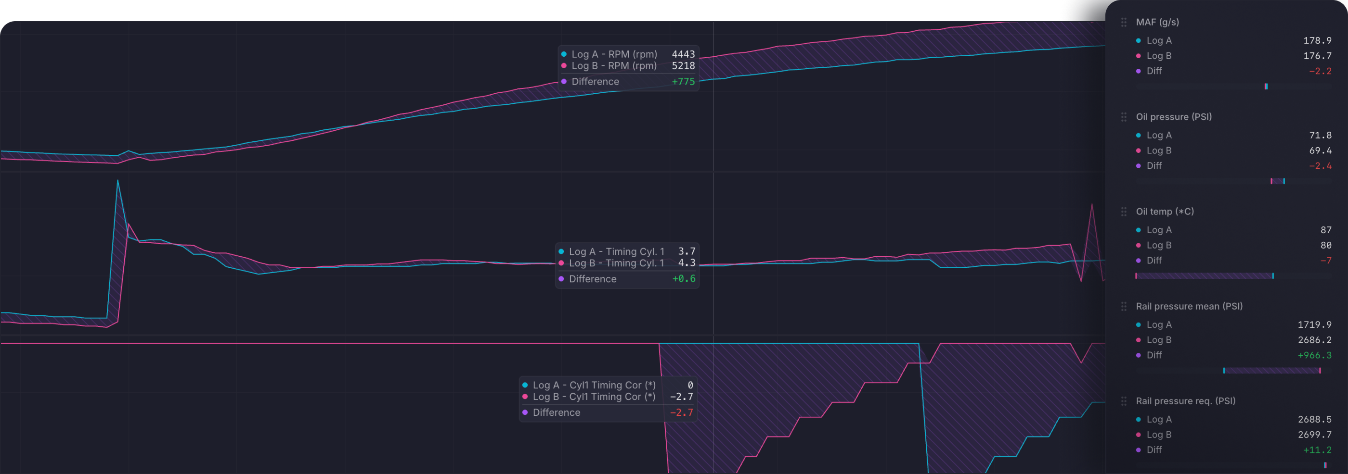The width and height of the screenshot is (1348, 474).
Task: Click the Log A dot under MAF
Action: point(1138,41)
